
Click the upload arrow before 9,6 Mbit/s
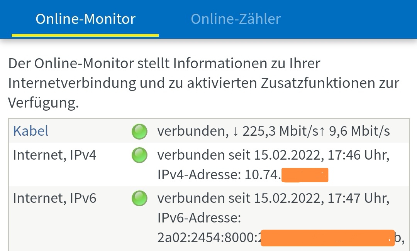(x=322, y=131)
